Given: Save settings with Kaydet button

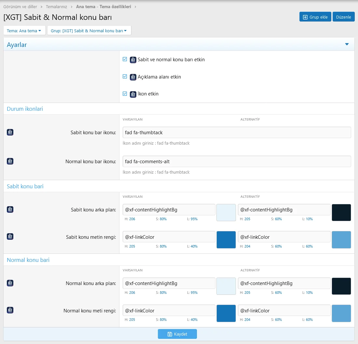Looking at the screenshot, I should point(177,334).
